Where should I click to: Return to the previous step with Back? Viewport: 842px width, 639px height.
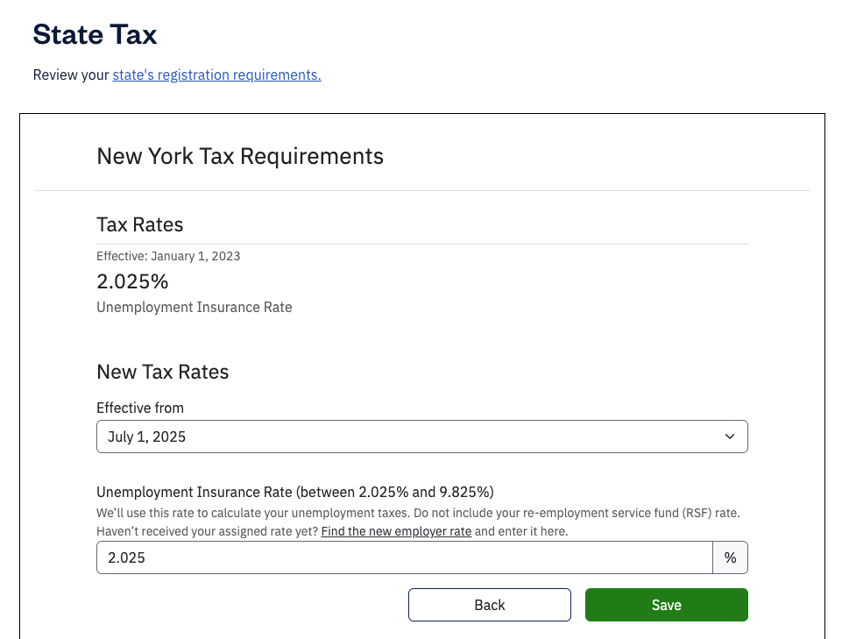pos(489,604)
